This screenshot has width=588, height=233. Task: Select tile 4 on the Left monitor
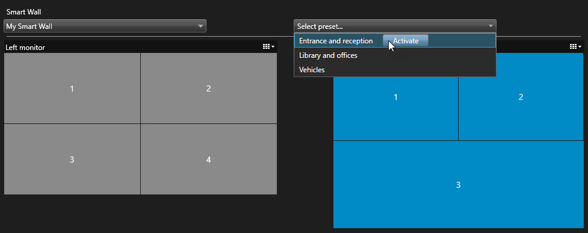(x=209, y=160)
